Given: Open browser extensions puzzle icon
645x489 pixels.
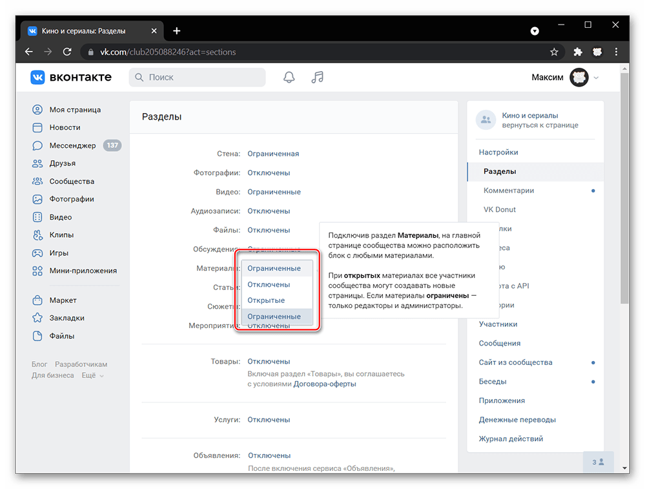Looking at the screenshot, I should 578,52.
